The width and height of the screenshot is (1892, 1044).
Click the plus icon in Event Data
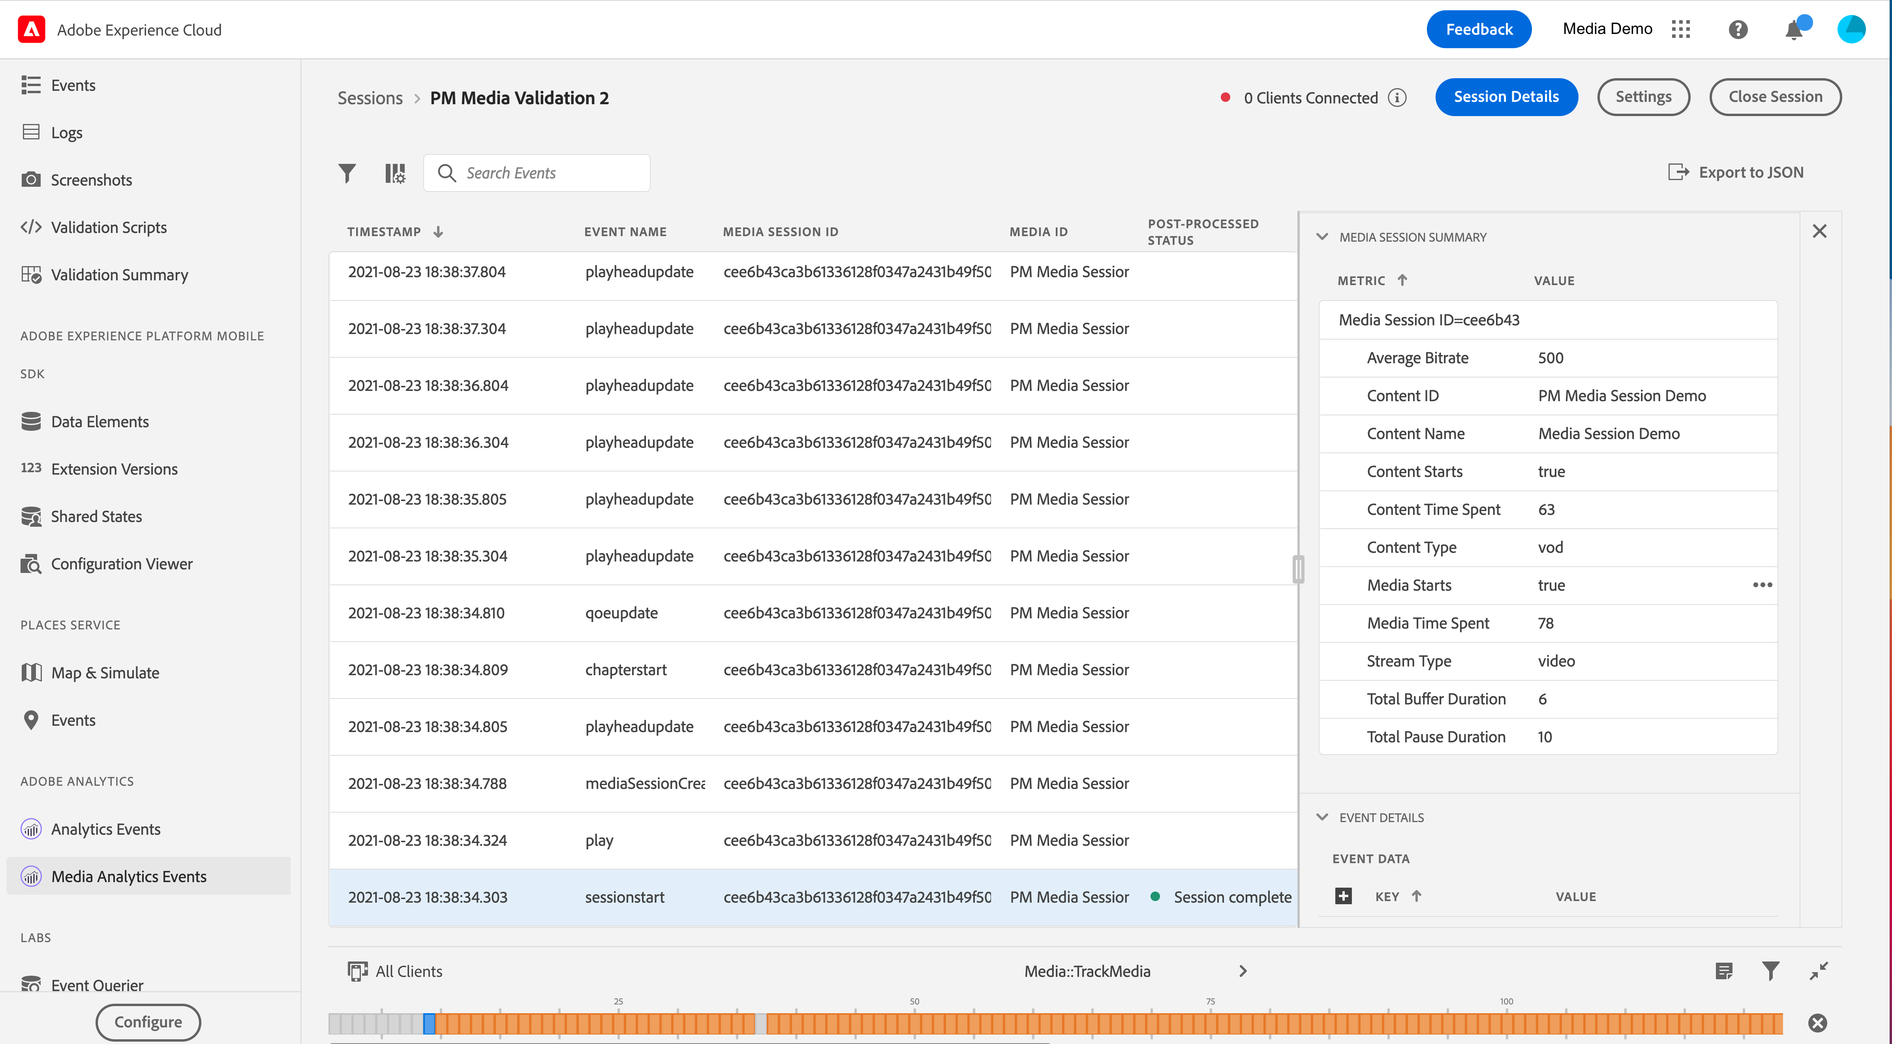pos(1343,896)
